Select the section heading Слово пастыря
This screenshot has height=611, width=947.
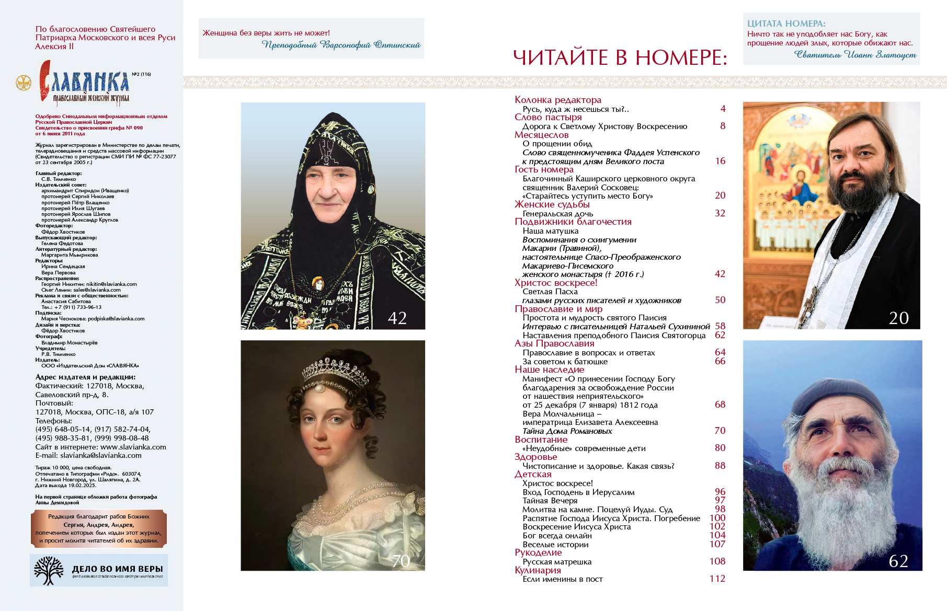pyautogui.click(x=548, y=117)
